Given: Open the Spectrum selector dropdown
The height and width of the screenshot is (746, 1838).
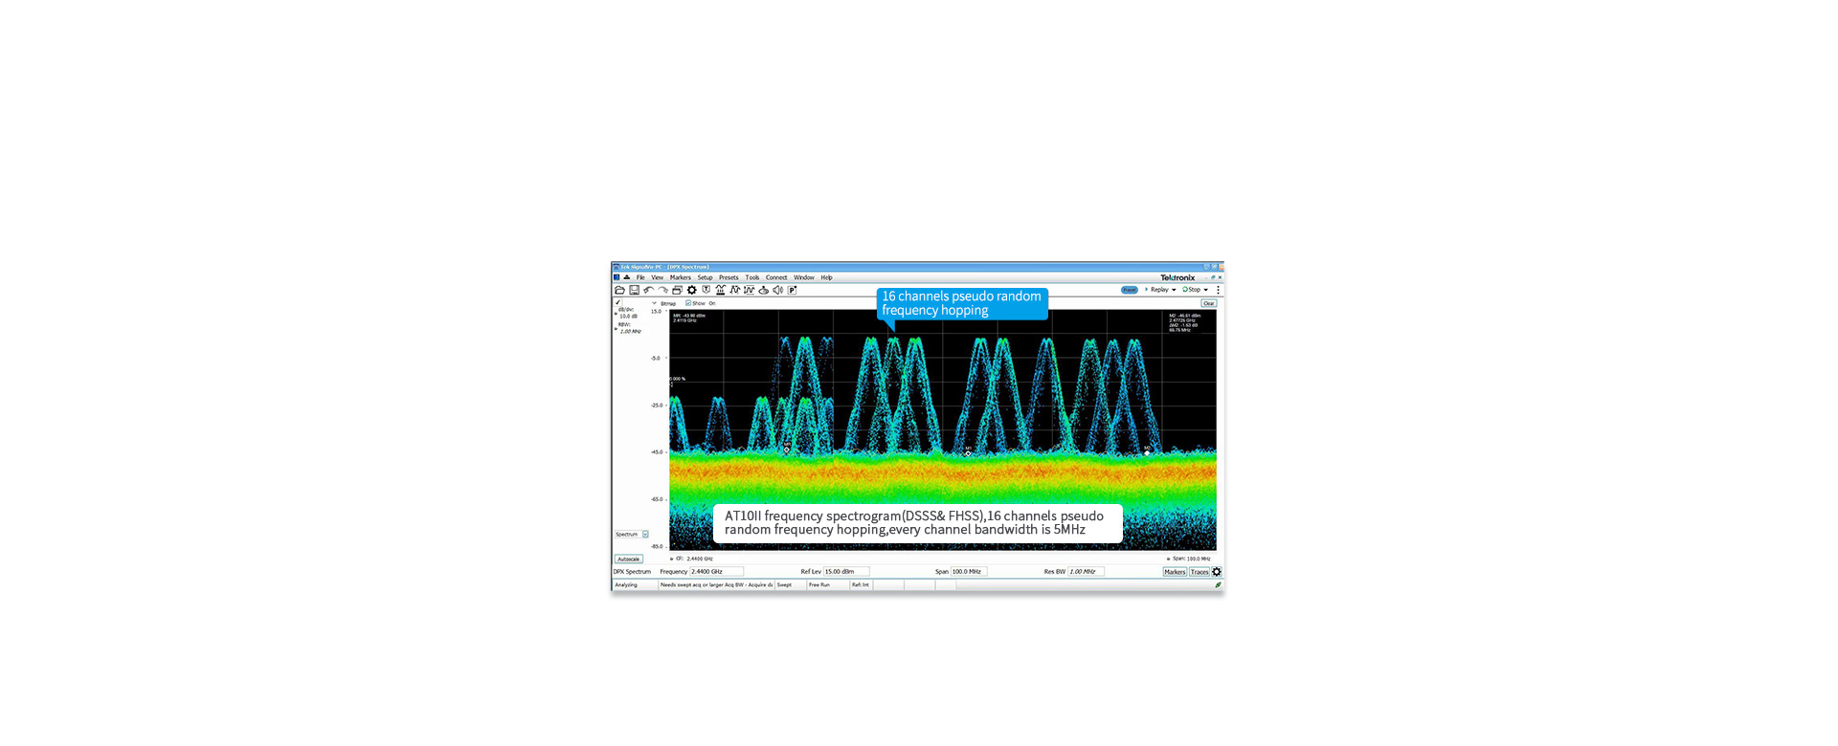Looking at the screenshot, I should pos(645,535).
